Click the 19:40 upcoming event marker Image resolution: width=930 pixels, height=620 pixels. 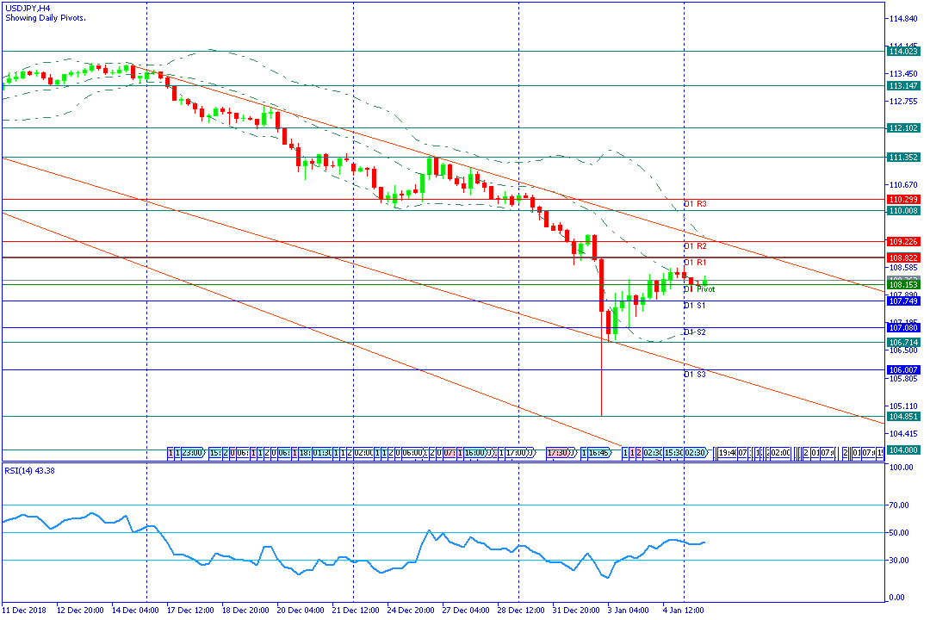727,453
